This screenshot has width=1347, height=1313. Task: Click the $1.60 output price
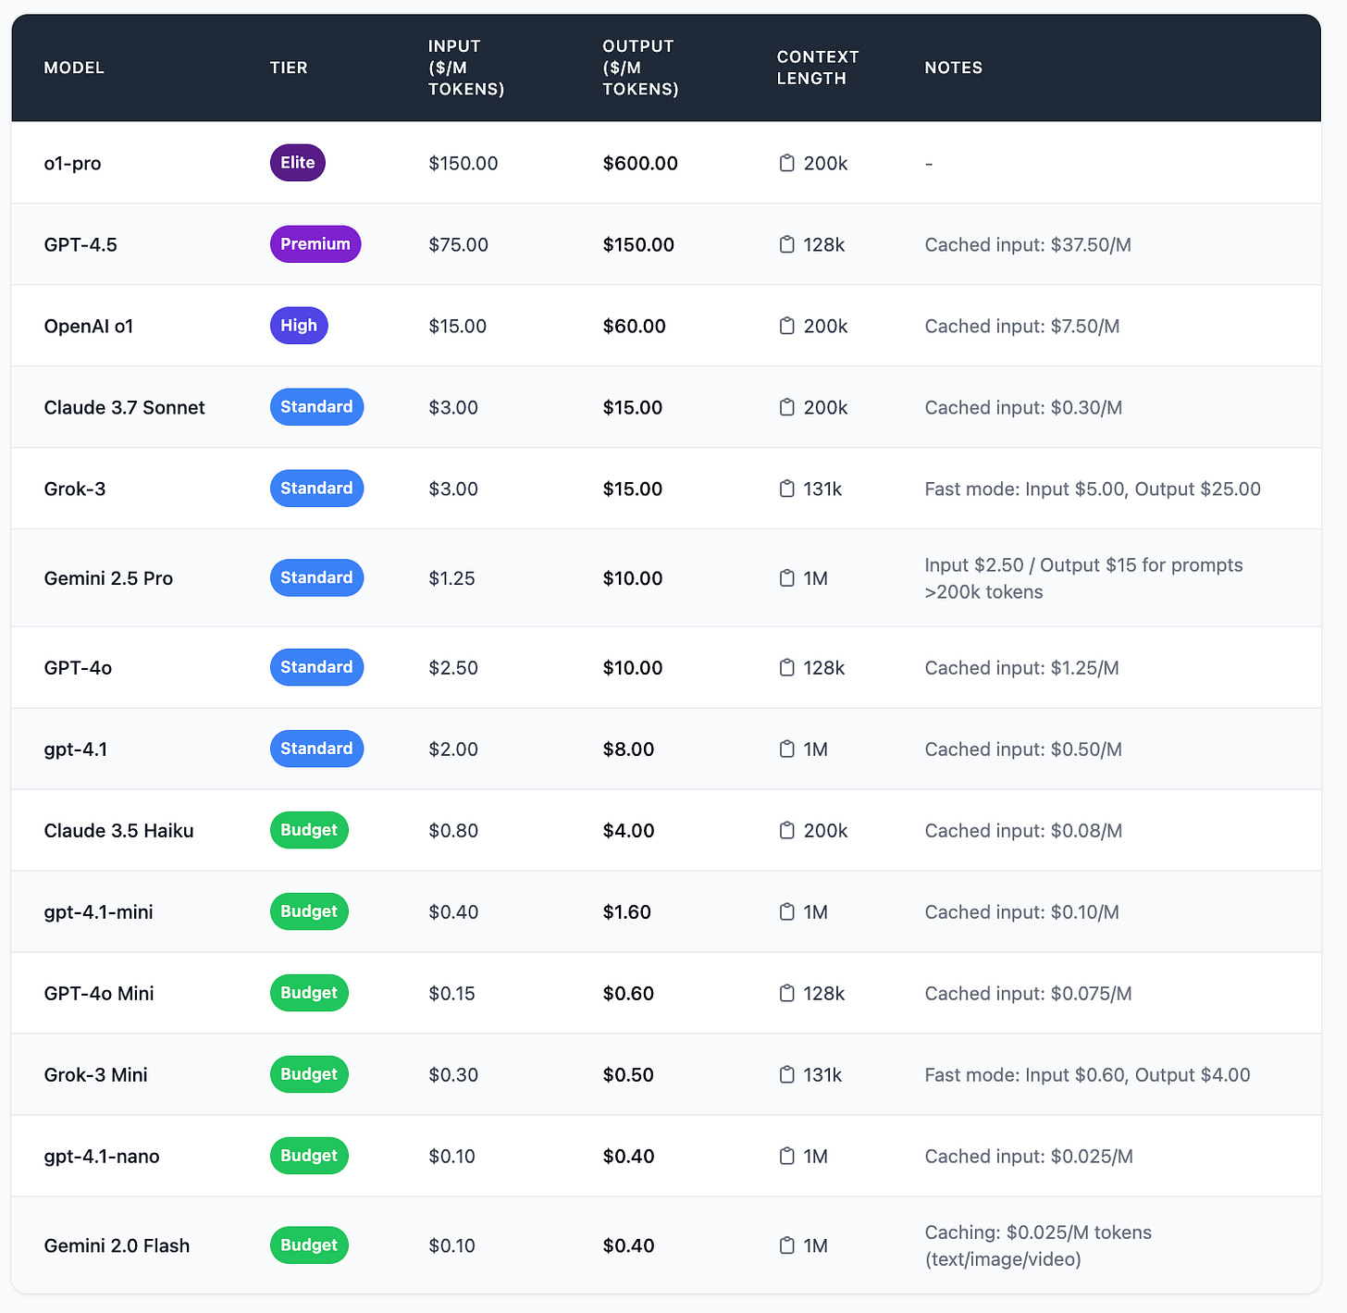[x=627, y=912]
